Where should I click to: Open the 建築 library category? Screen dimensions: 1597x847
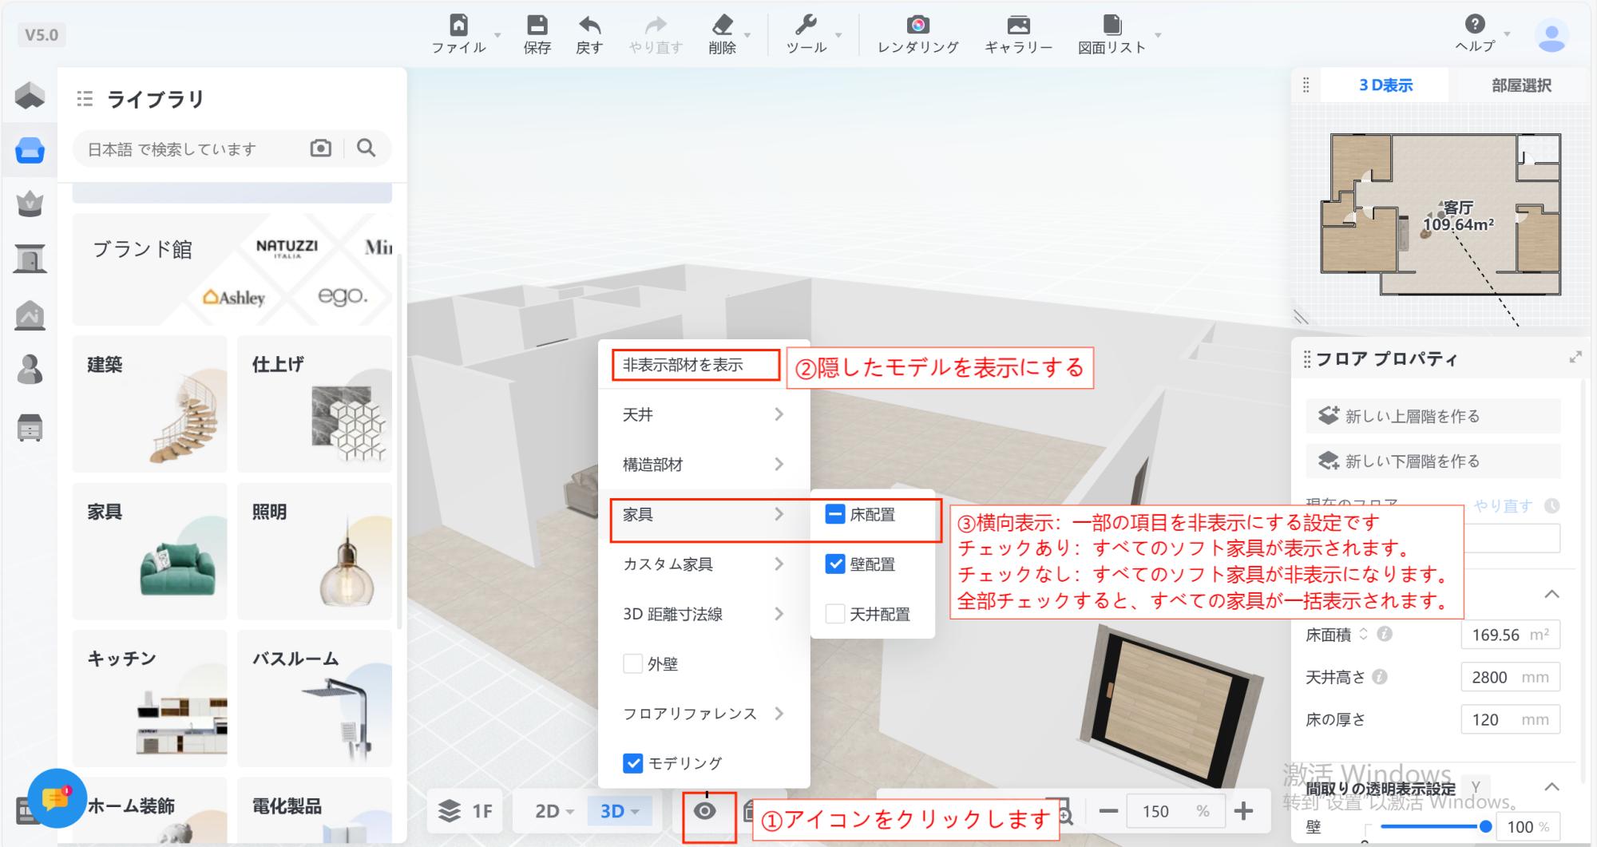[x=150, y=403]
